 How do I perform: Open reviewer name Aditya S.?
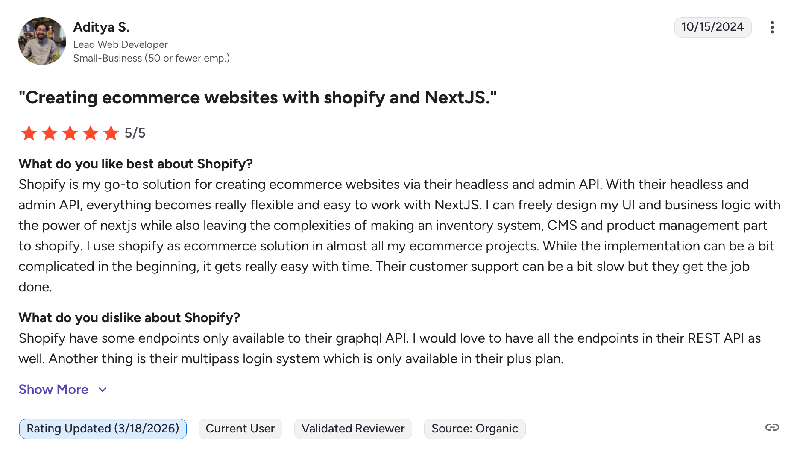[x=101, y=27]
